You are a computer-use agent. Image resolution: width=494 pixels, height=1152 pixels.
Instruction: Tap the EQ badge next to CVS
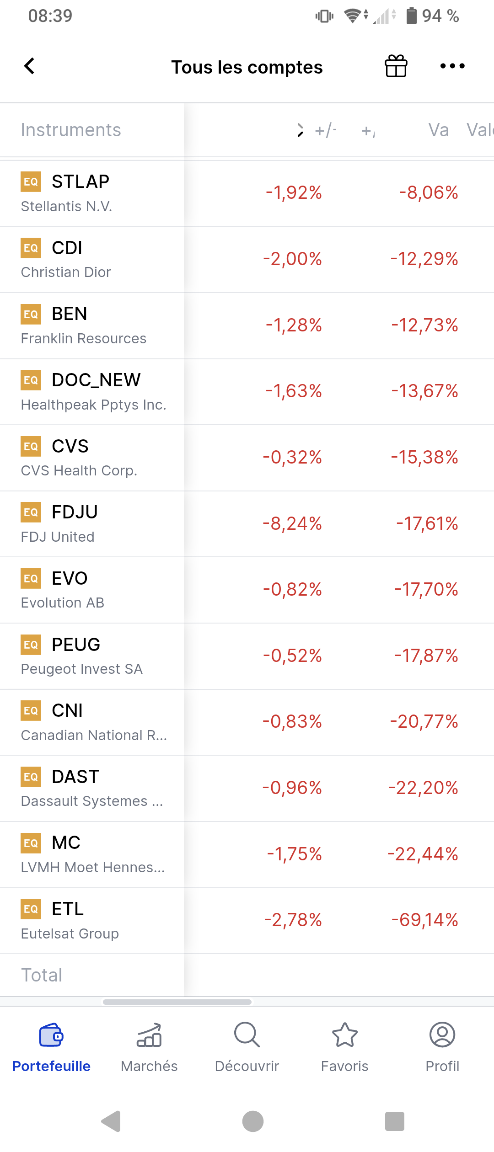(31, 447)
